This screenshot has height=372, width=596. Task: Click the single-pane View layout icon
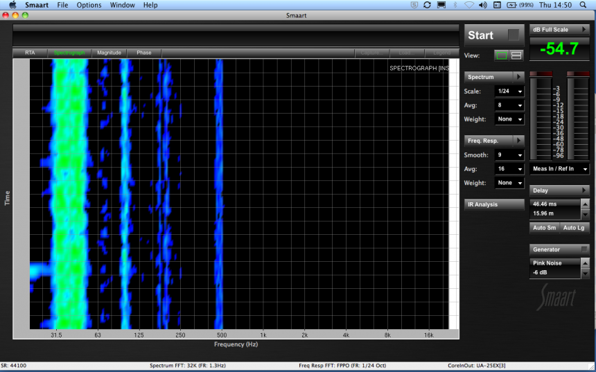tap(500, 55)
